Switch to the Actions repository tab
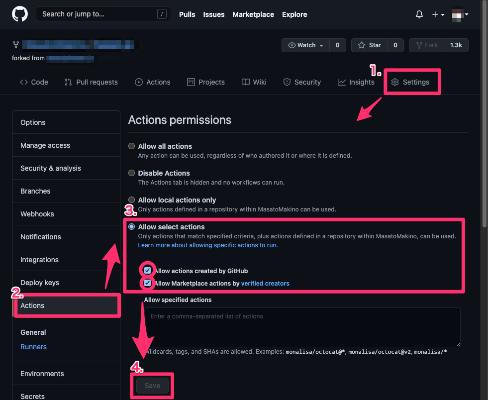Screen dimensions: 488x400 pos(153,82)
